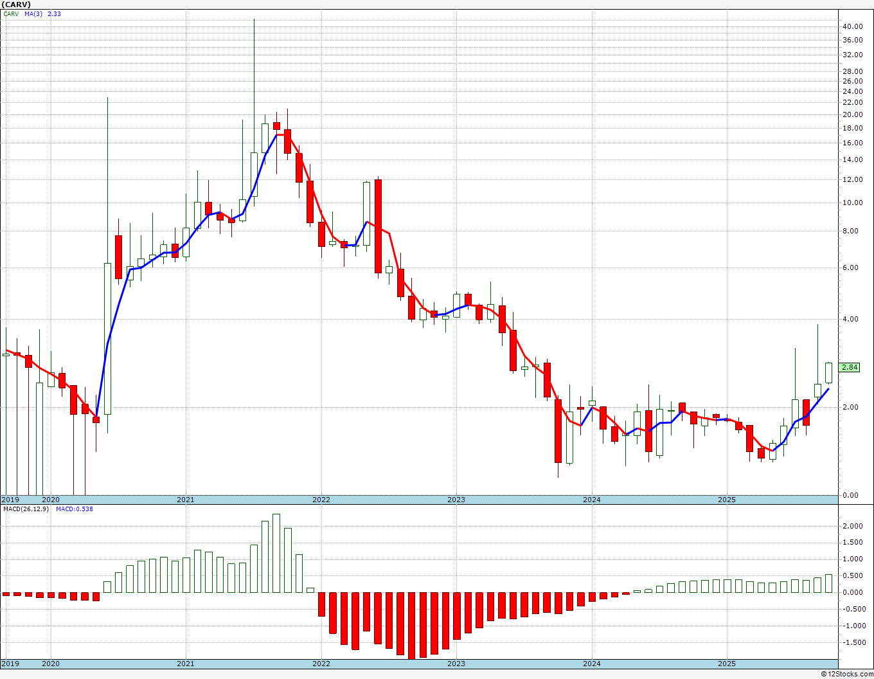
Task: Click the 36.00 price axis label
Action: point(852,40)
